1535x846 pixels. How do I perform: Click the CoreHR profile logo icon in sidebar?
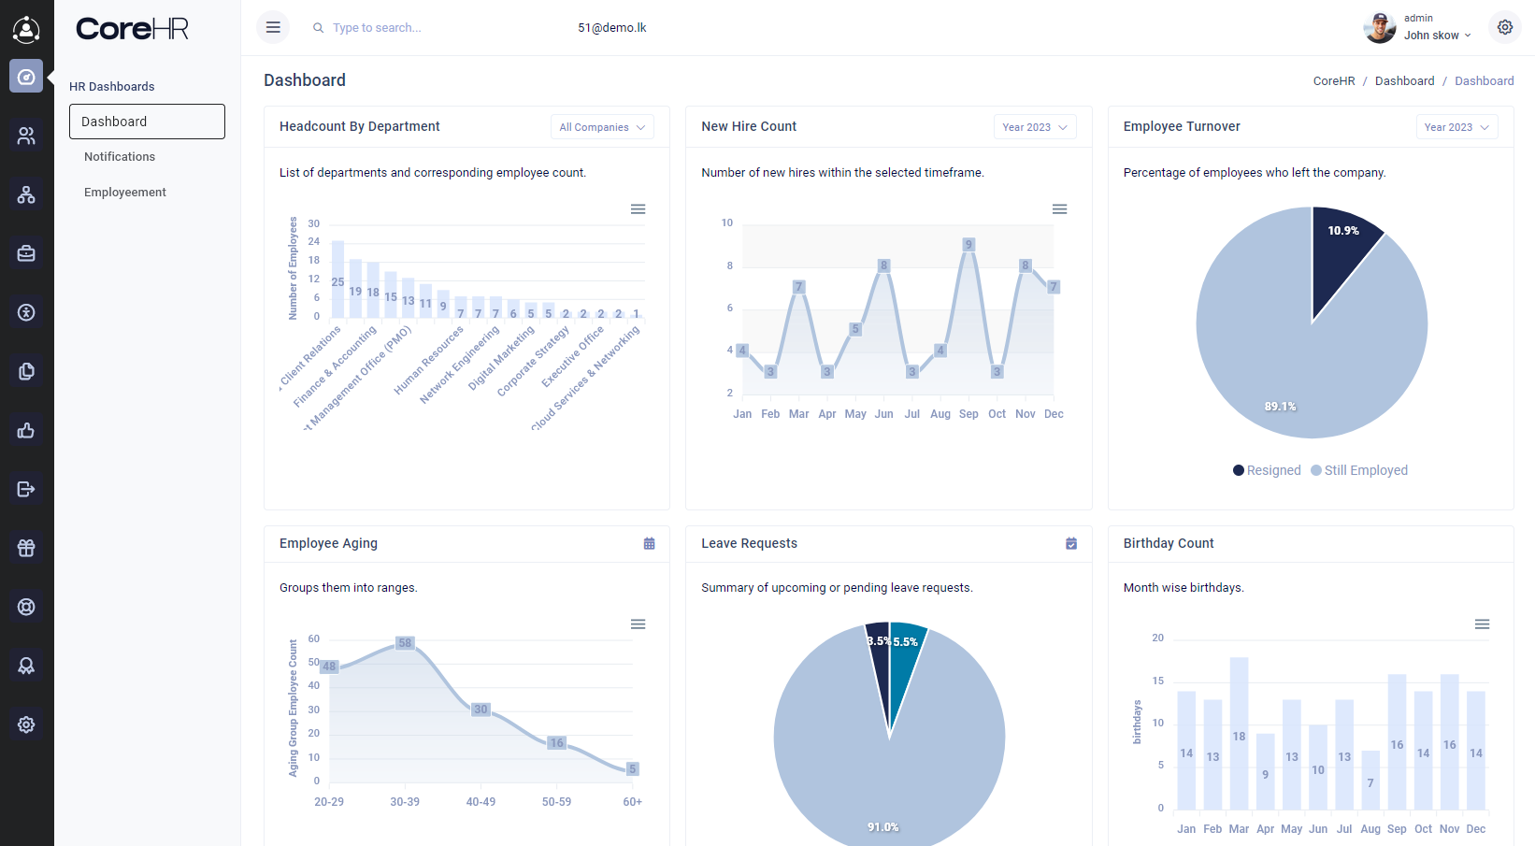pyautogui.click(x=26, y=30)
